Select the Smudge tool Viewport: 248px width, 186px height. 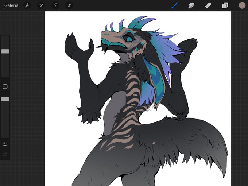(x=191, y=5)
